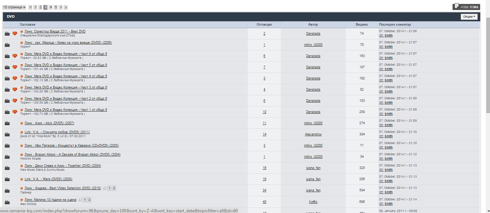
Task: Go to page 4 in pagination
Action: pos(51,7)
